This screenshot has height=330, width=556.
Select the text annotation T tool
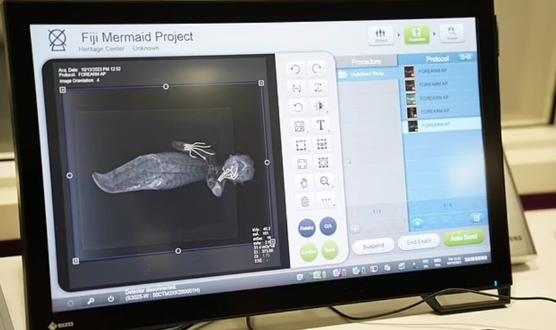320,125
